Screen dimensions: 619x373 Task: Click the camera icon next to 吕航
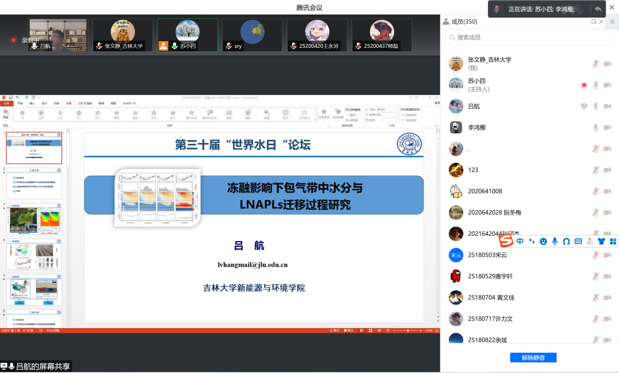(607, 106)
